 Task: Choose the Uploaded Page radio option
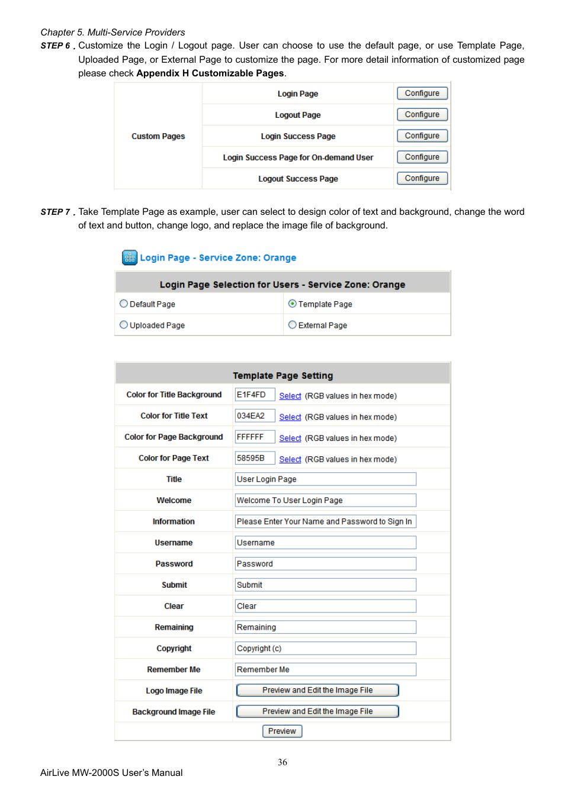[x=124, y=325]
